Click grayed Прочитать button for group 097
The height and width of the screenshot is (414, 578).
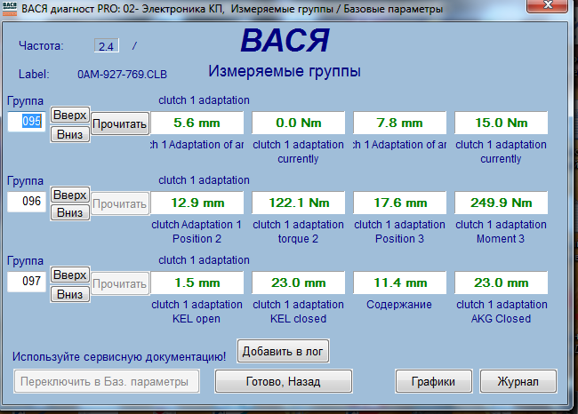pos(120,283)
